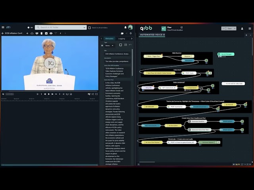Open the Automated Voice O flow tab
Viewport: 254px width, 190px height.
tap(152, 35)
